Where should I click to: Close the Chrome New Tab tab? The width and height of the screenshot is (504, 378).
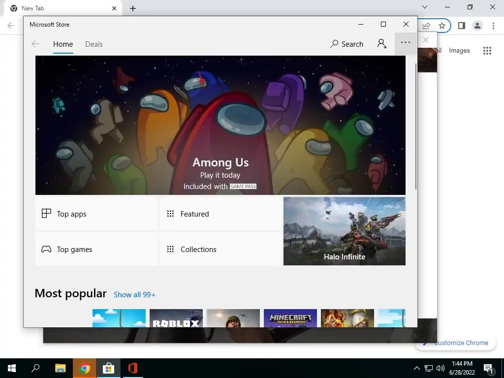pos(114,8)
